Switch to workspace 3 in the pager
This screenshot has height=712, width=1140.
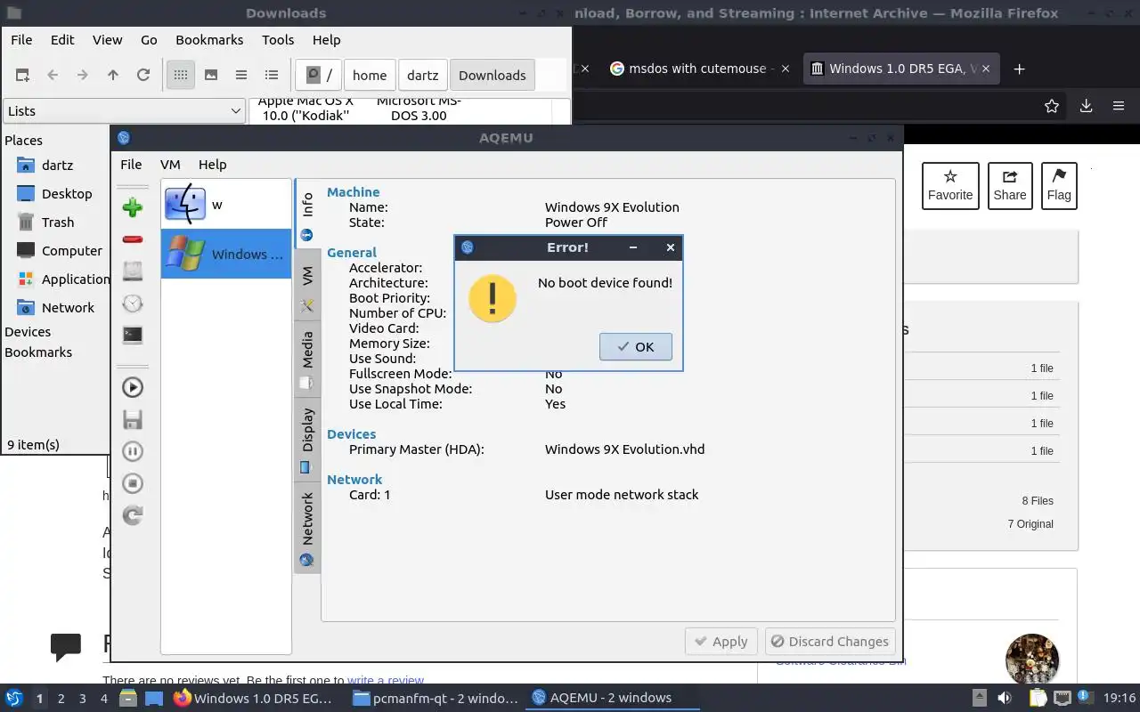(83, 699)
